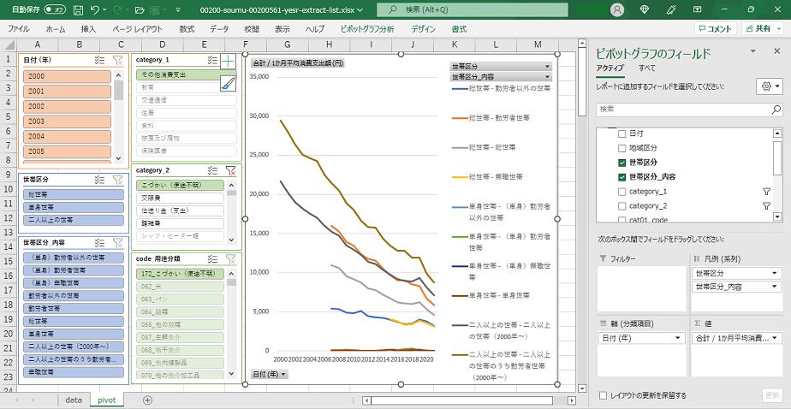
Task: Click the chart elements plus icon
Action: pos(228,61)
